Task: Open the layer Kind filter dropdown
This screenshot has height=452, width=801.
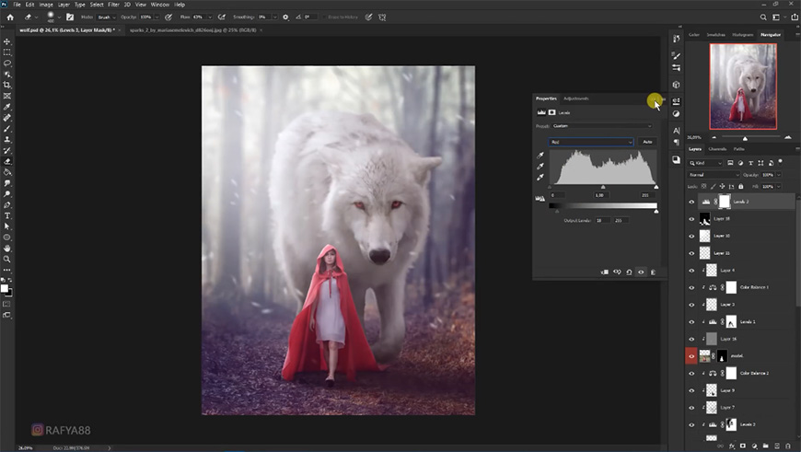Action: click(705, 163)
